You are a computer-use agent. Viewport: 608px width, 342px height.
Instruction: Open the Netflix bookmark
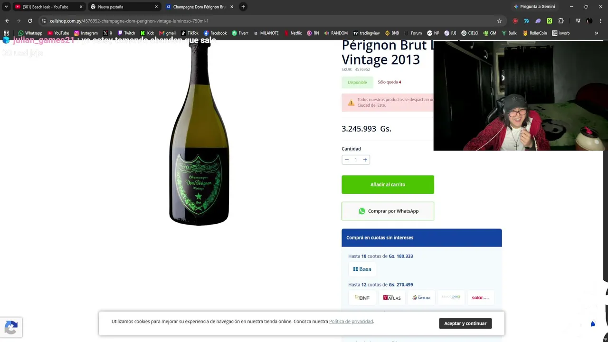293,33
